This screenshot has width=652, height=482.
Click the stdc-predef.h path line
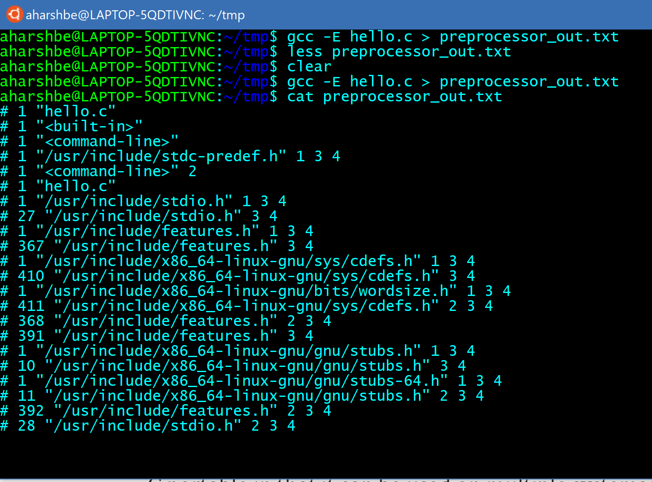170,157
